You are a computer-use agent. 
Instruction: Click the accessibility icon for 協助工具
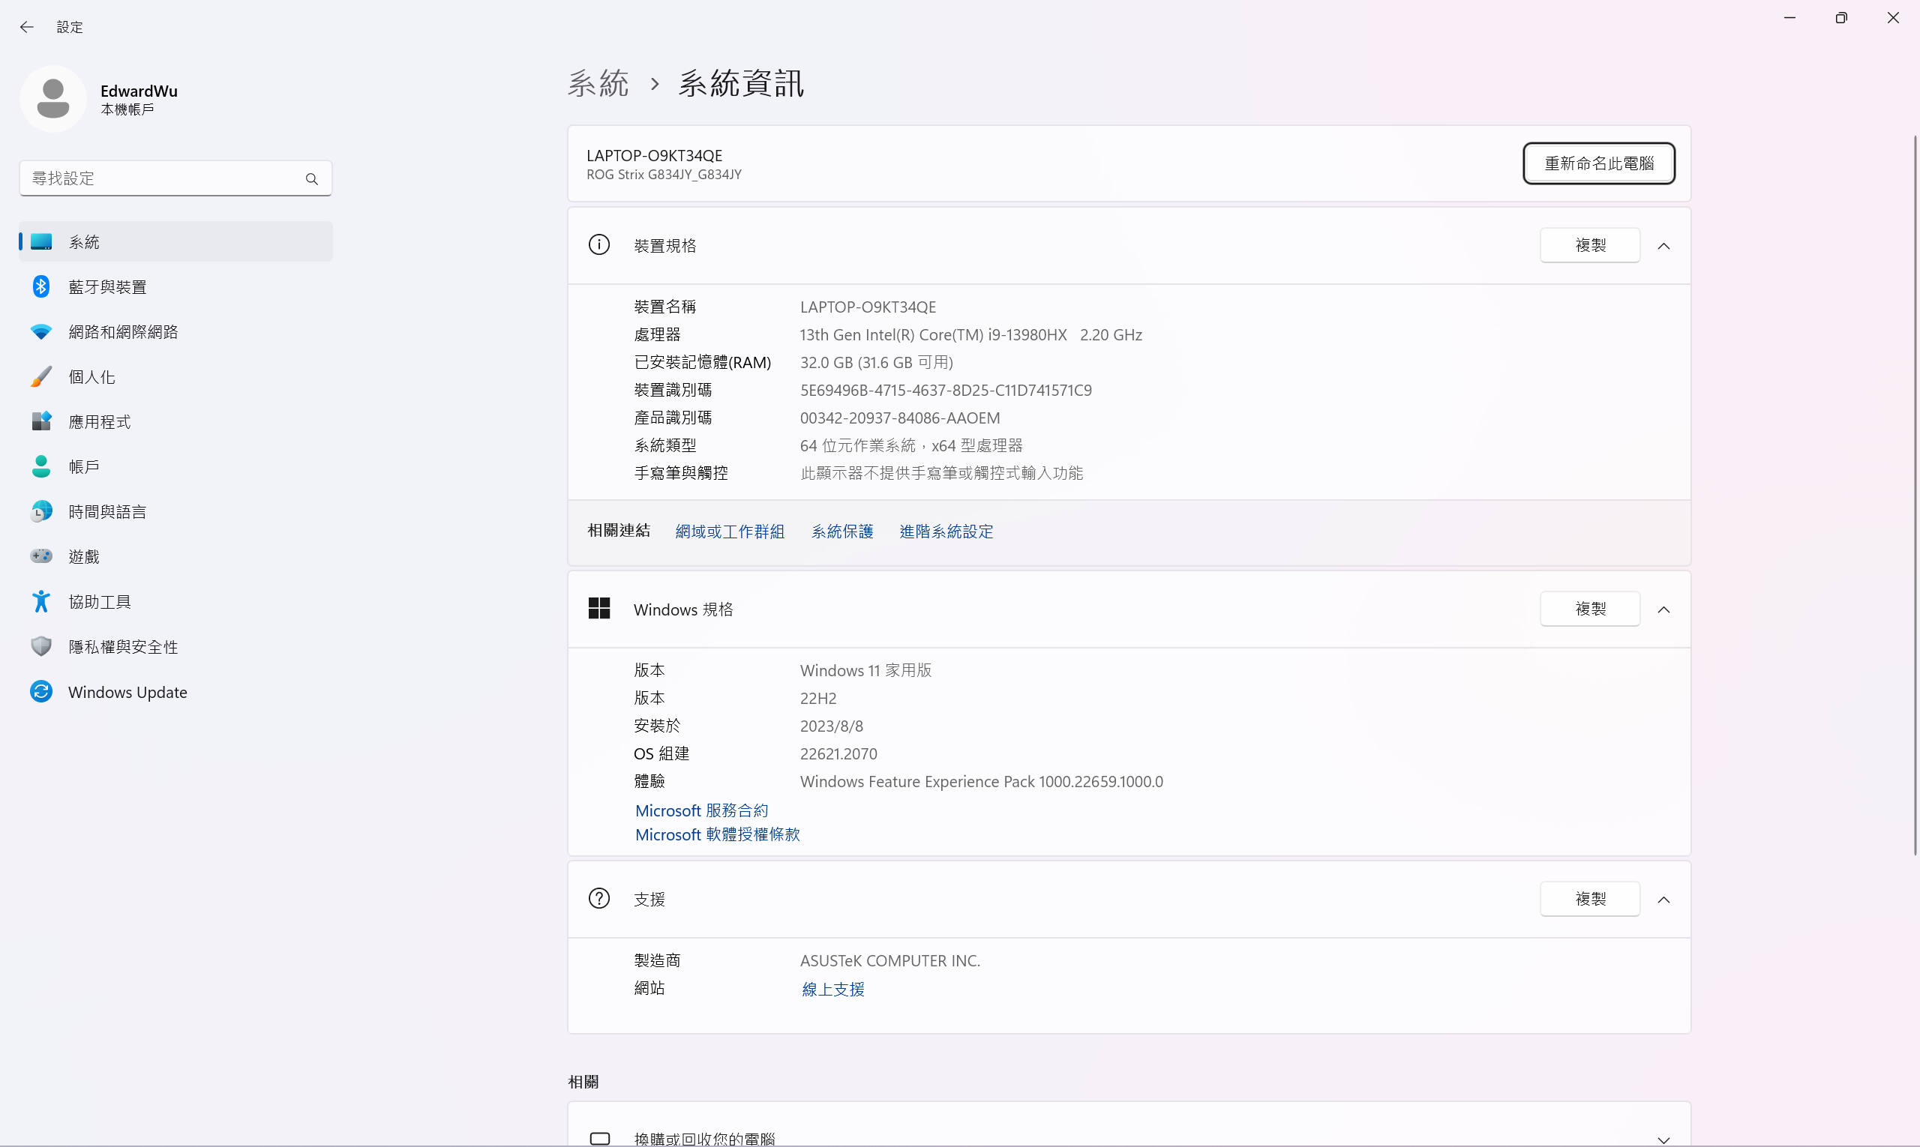41,601
